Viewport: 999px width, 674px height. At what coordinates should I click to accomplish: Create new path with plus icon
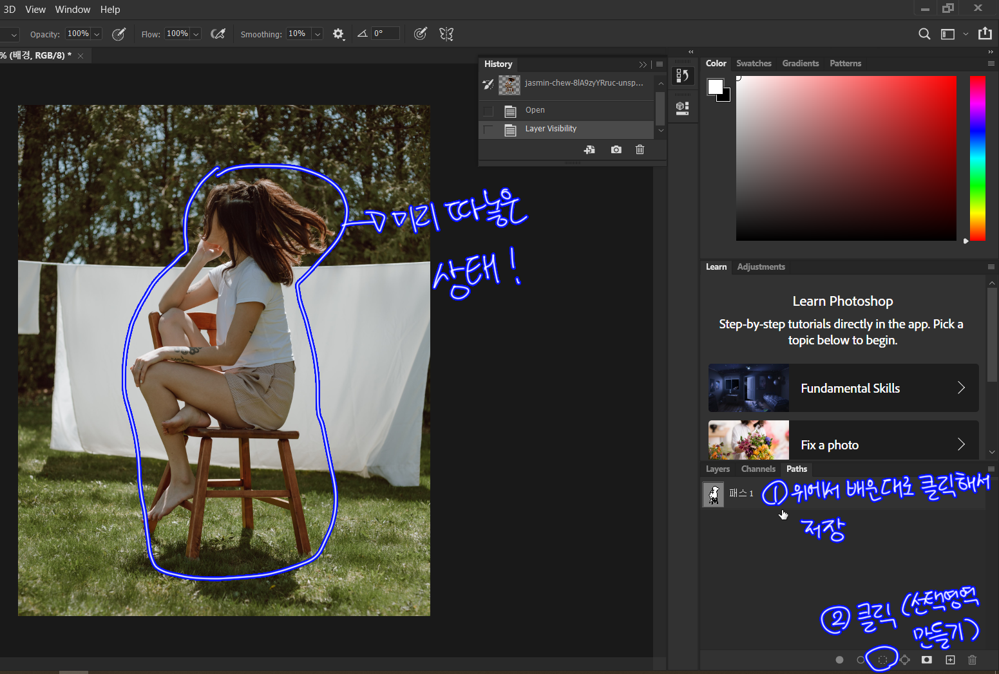click(x=950, y=660)
